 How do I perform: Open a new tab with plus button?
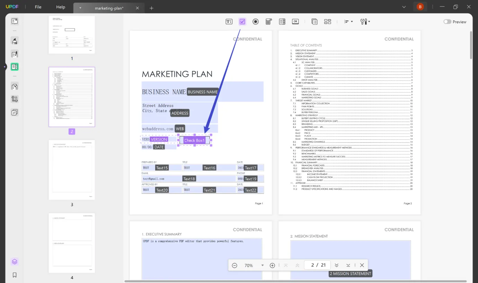(151, 8)
